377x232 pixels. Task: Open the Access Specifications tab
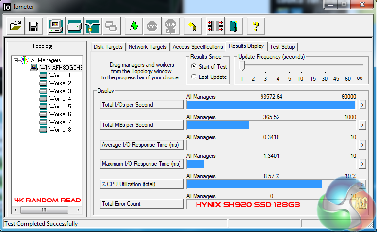[x=197, y=47]
